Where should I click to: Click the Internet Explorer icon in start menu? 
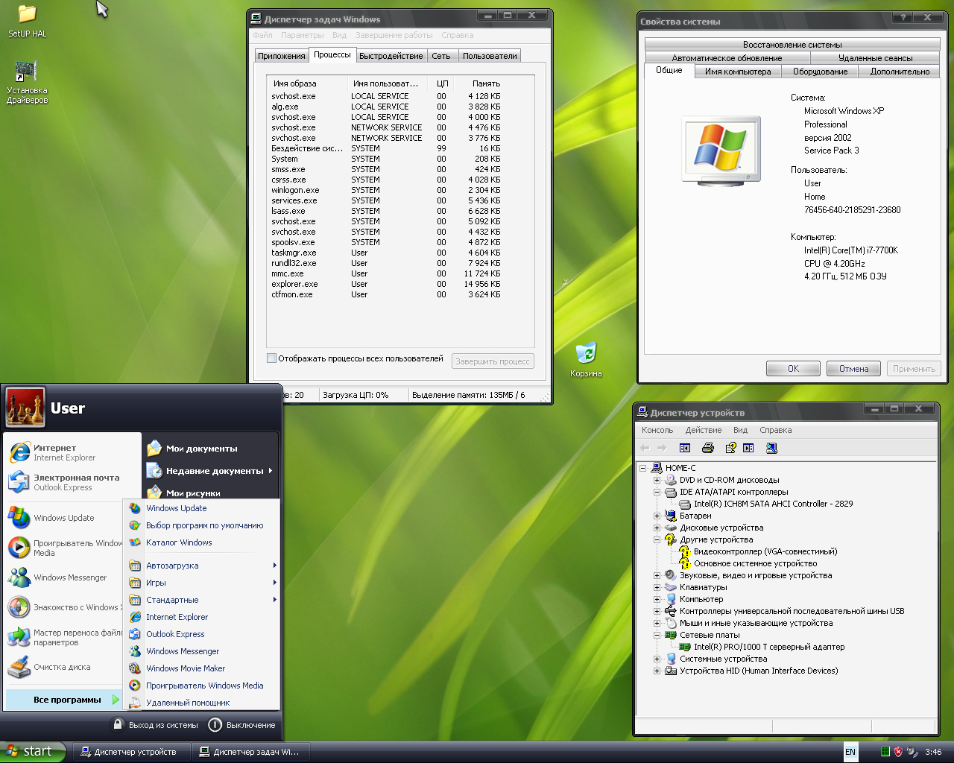(x=19, y=452)
